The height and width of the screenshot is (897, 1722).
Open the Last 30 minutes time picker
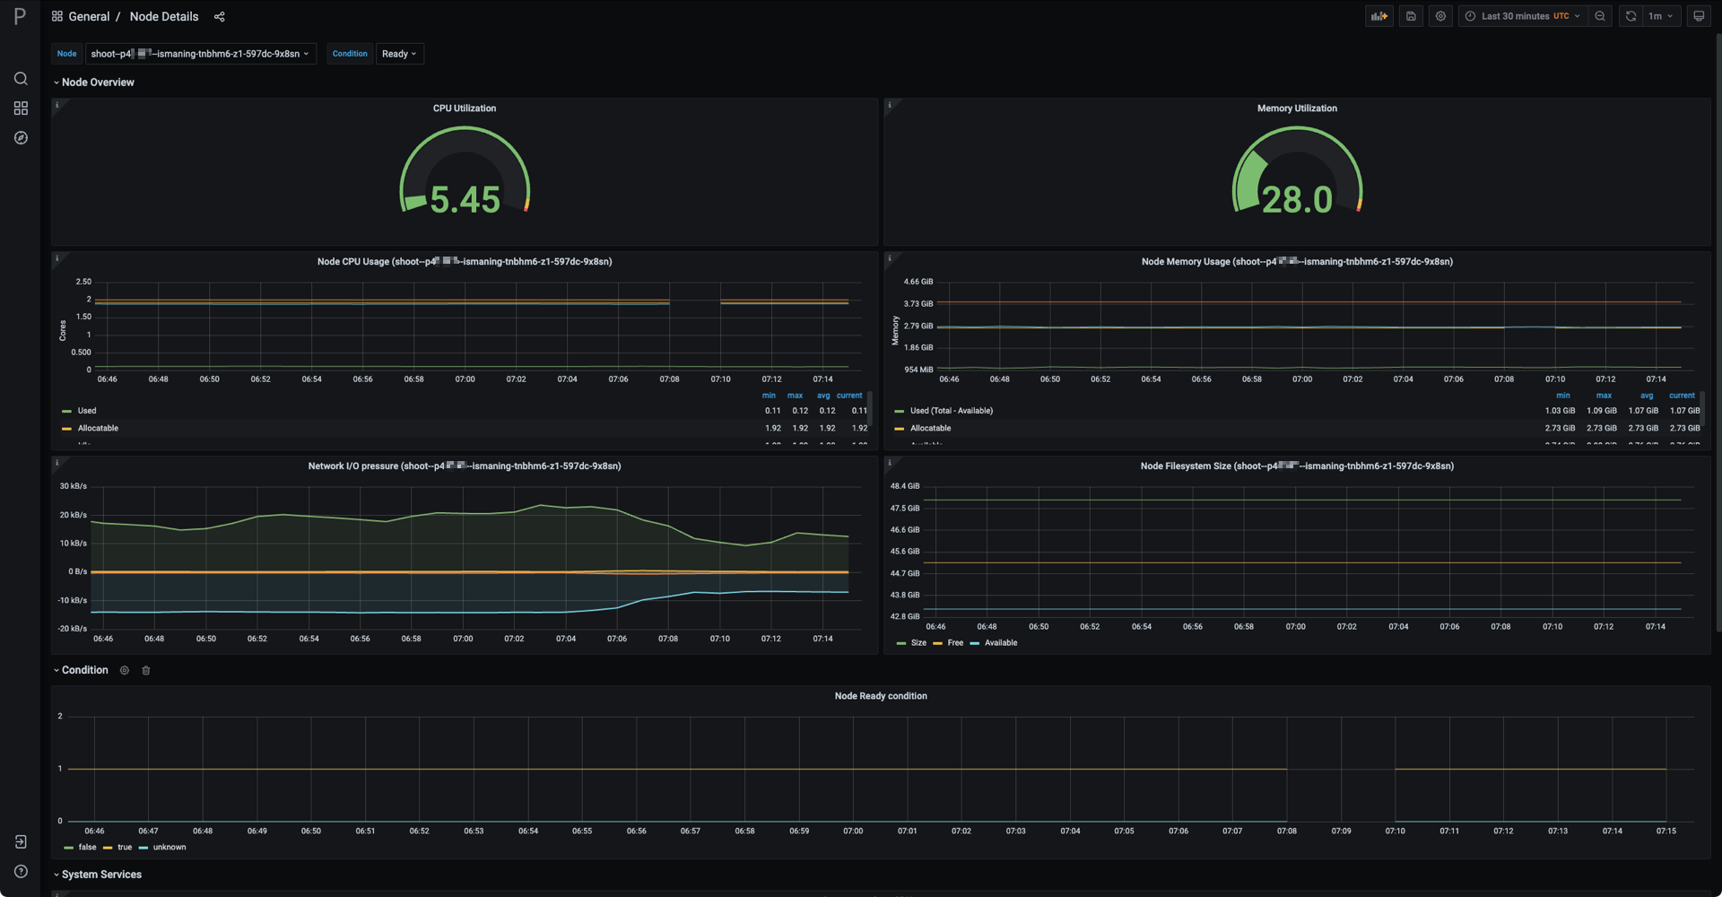click(x=1522, y=16)
